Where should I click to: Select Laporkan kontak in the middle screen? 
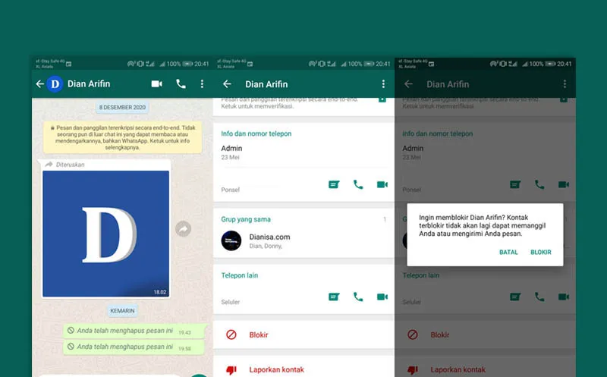click(x=276, y=369)
